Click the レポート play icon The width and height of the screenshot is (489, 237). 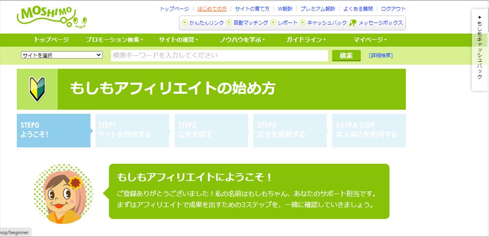point(274,23)
